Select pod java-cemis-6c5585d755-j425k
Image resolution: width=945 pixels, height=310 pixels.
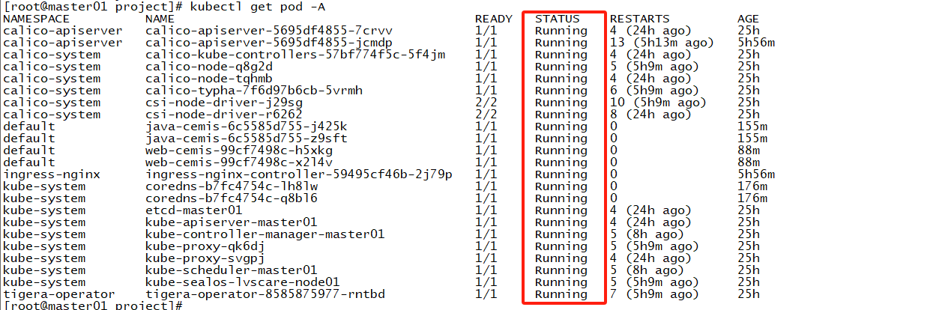(247, 127)
